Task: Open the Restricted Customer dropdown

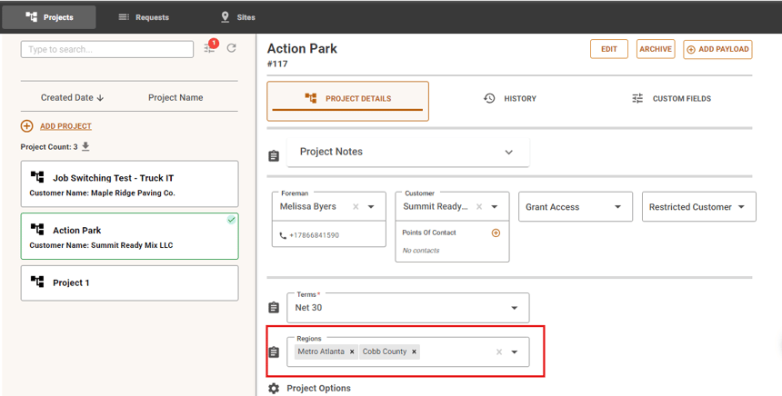Action: pos(698,207)
